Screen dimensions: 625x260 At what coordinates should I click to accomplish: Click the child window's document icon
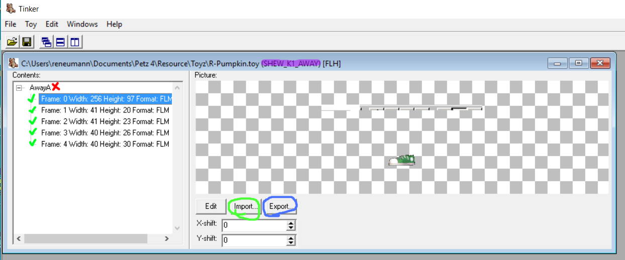(14, 63)
